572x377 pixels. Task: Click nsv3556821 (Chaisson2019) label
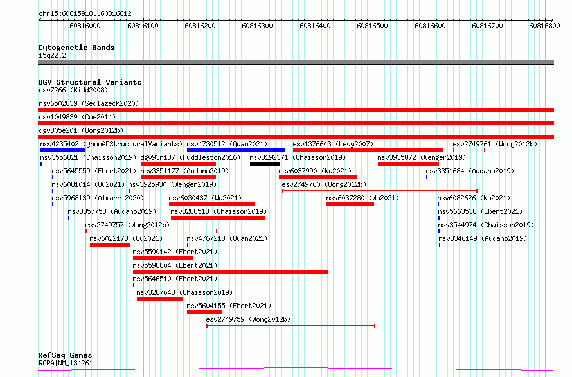point(88,157)
